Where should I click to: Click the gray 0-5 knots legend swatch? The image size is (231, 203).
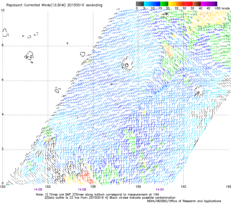pyautogui.click(x=140, y=4)
